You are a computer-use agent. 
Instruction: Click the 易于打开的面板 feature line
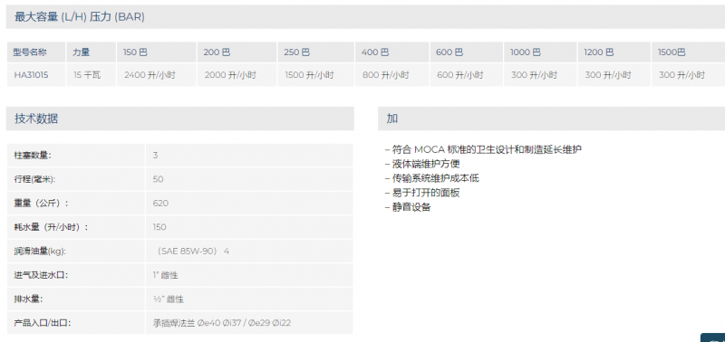(x=422, y=193)
